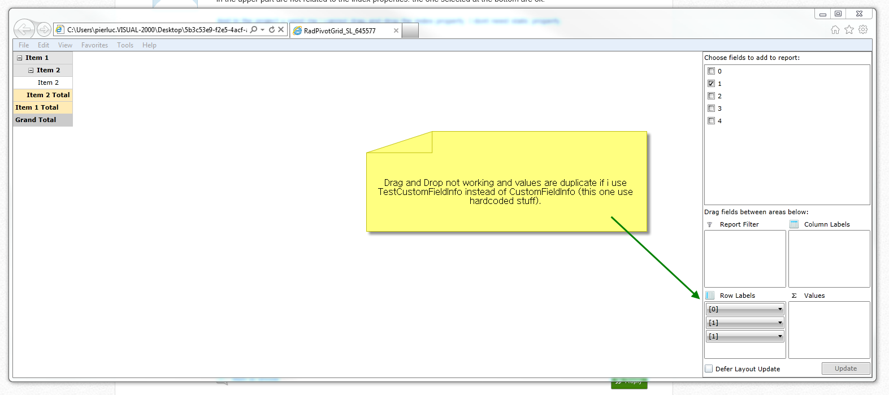The width and height of the screenshot is (889, 395).
Task: Refresh the page using reload icon
Action: coord(272,29)
